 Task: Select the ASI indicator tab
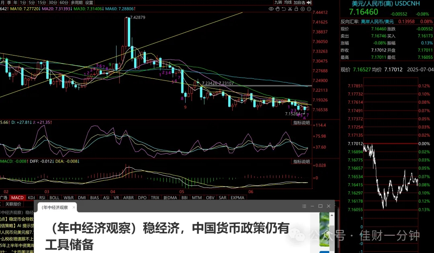click(x=106, y=197)
